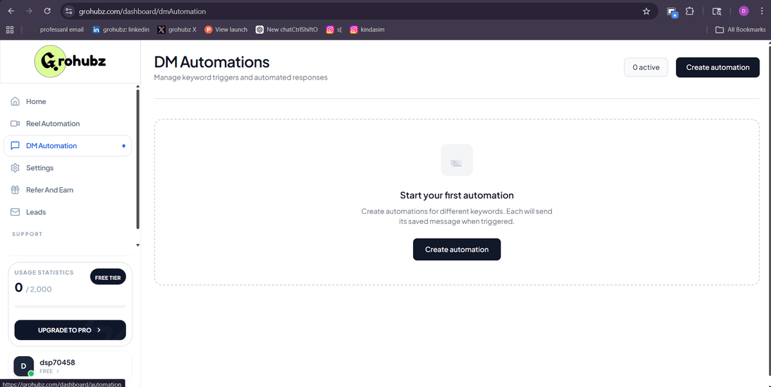Click the 0 active badge
This screenshot has height=387, width=771.
click(x=646, y=67)
